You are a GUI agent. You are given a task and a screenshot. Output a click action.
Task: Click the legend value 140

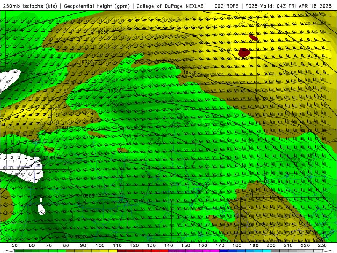tap(168, 245)
